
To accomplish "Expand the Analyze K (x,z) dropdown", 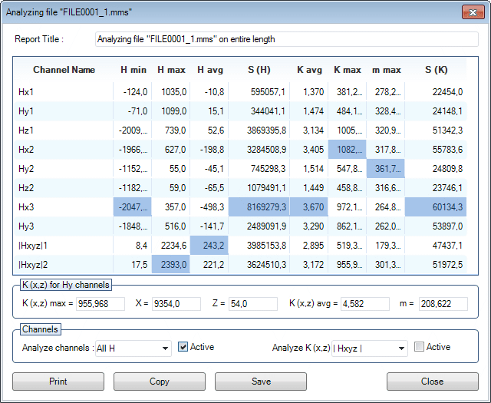I will point(368,348).
